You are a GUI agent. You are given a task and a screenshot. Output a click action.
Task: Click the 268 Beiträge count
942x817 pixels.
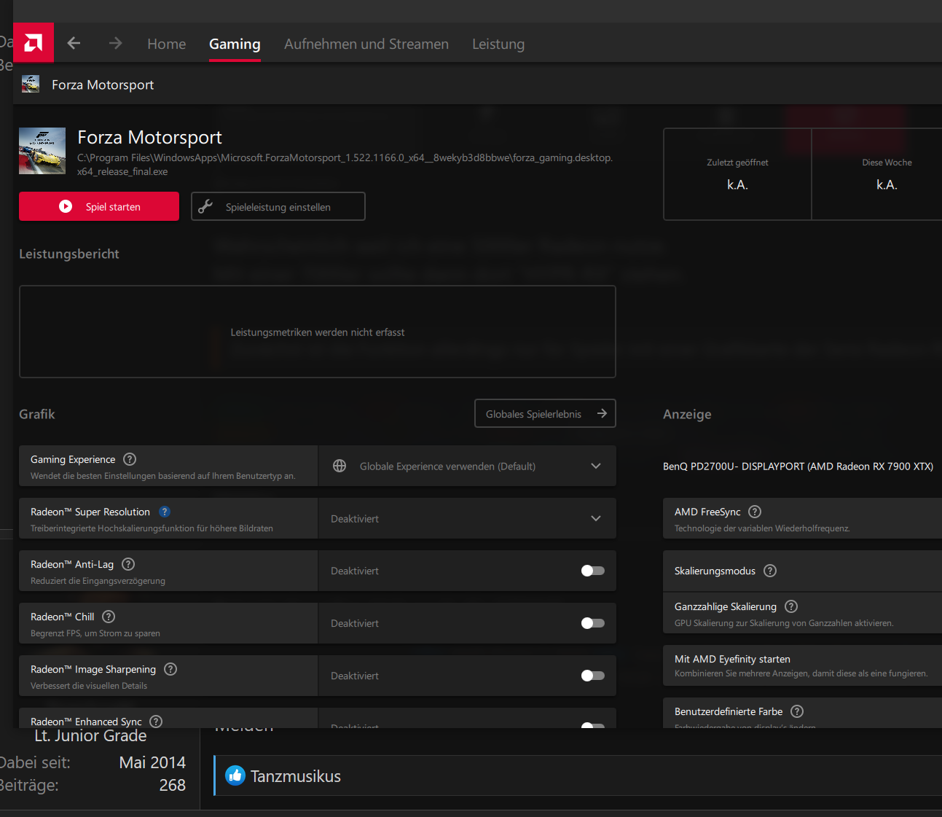coord(173,785)
